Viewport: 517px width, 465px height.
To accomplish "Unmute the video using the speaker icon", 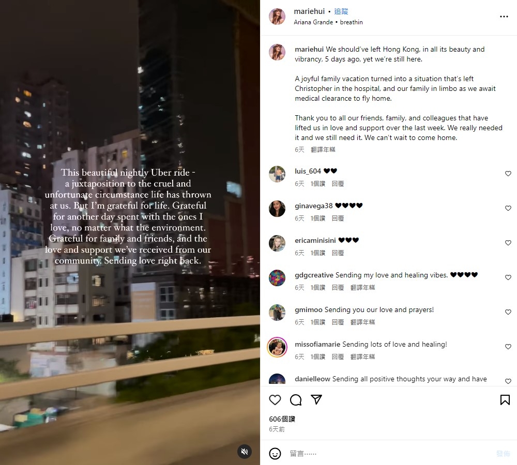I will coord(245,452).
